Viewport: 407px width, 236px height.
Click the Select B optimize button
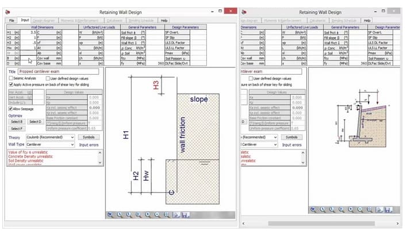coord(16,121)
